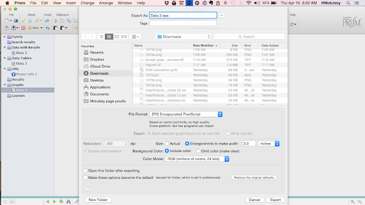Click the Export button
The image size is (365, 205).
pos(275,200)
